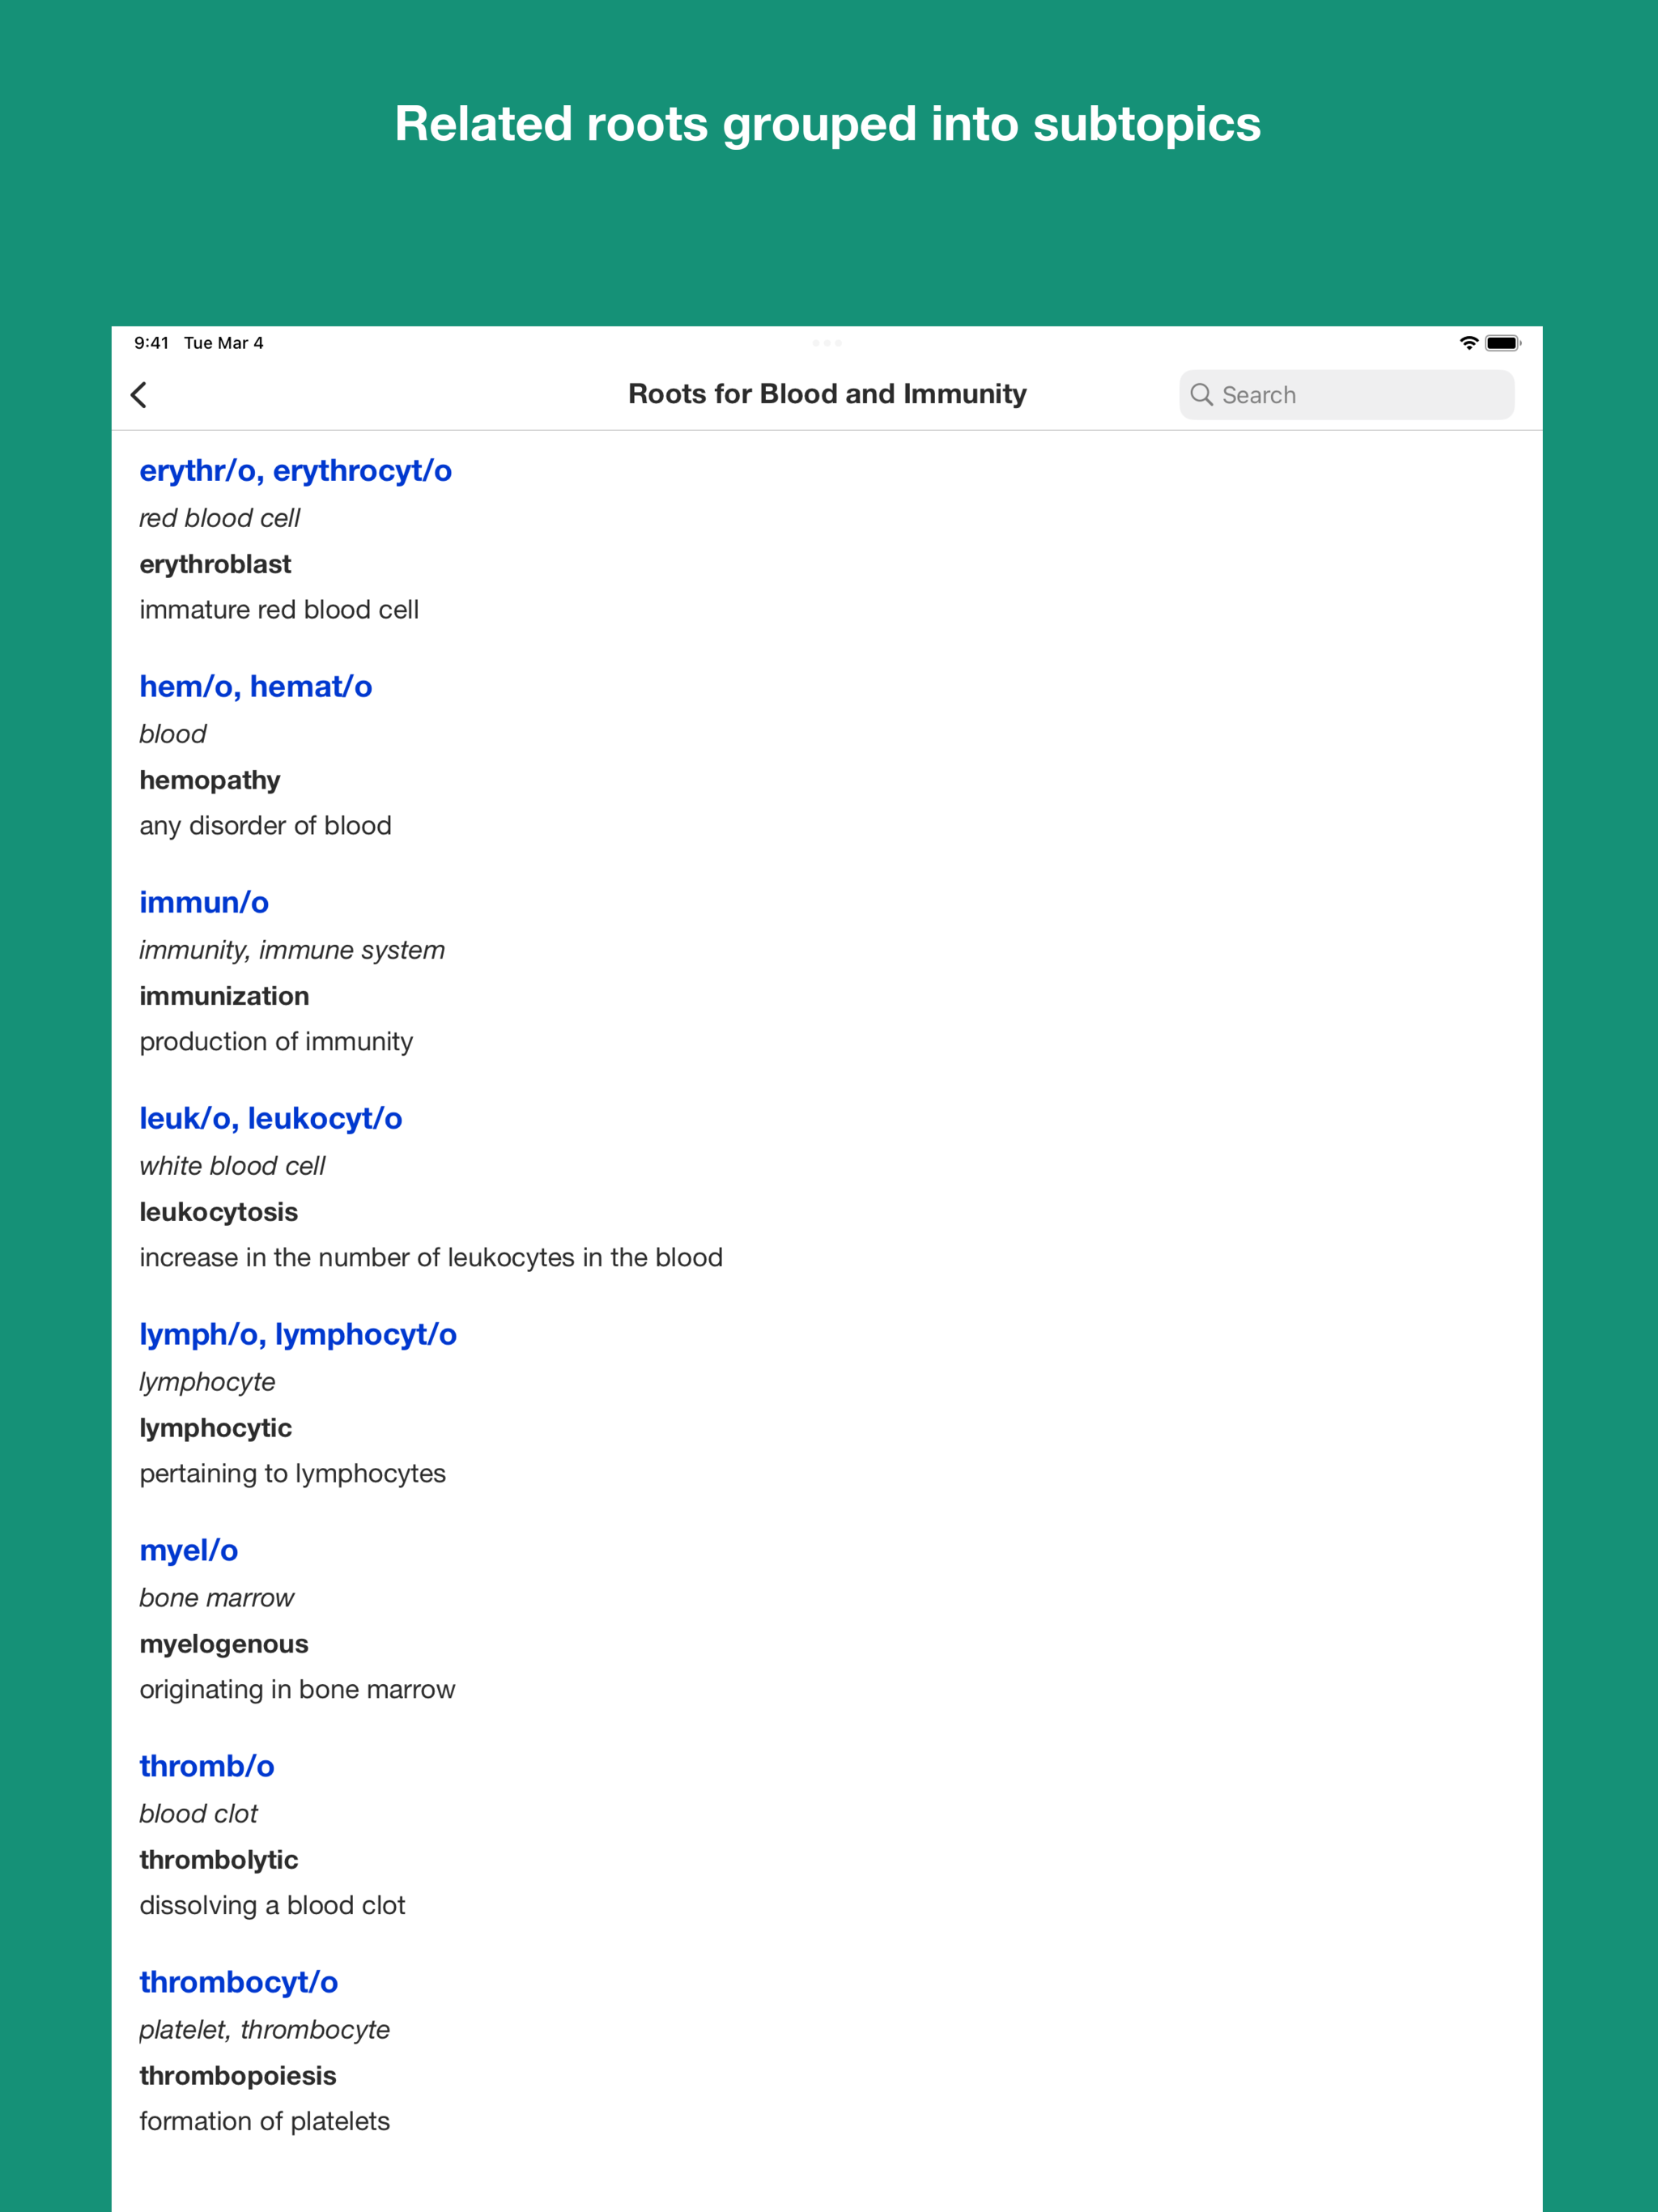Tap the 9:41 status bar time
Viewport: 1658px width, 2212px height.
tap(151, 343)
